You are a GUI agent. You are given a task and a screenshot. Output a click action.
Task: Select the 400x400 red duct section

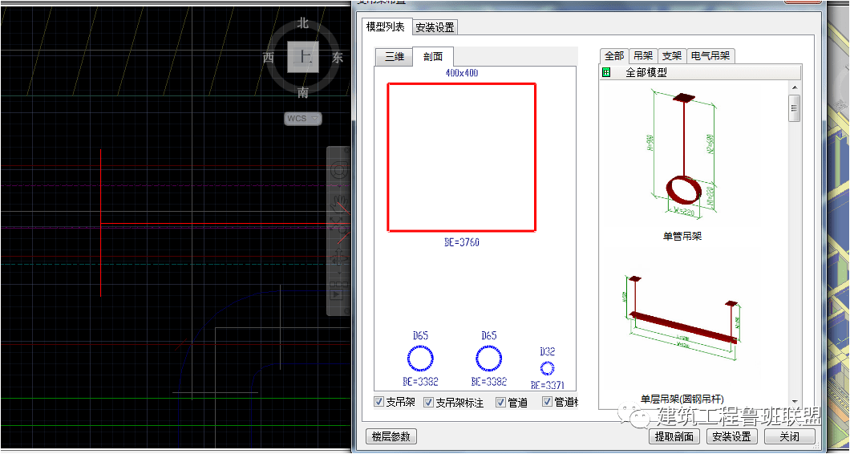coord(461,157)
